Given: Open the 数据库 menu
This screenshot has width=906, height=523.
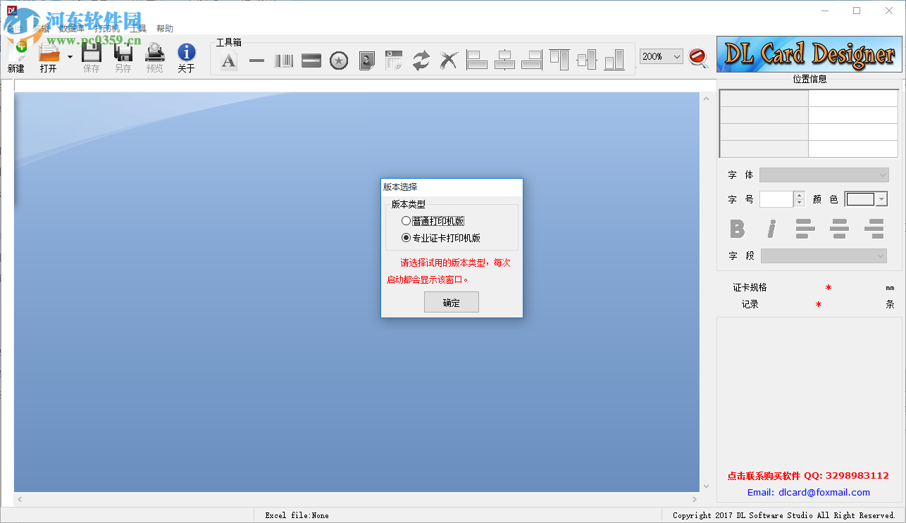Looking at the screenshot, I should pyautogui.click(x=73, y=27).
